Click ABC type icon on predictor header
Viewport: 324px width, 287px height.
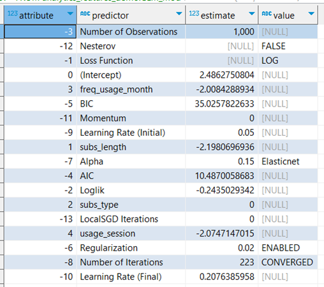pos(85,13)
